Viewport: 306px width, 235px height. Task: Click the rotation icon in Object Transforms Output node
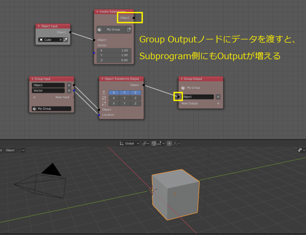point(104,98)
